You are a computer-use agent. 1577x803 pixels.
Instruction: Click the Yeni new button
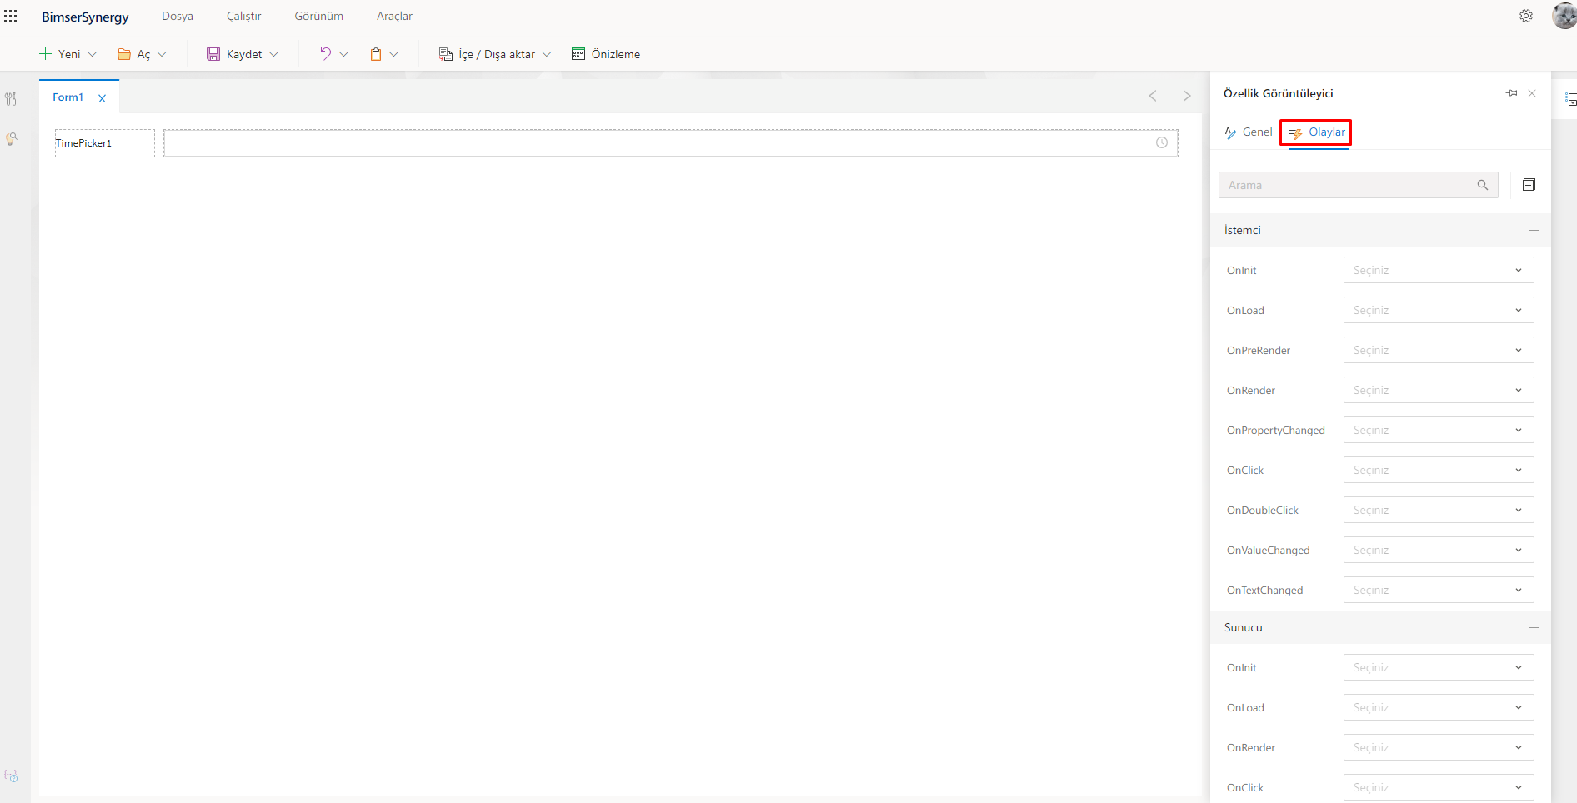click(59, 54)
